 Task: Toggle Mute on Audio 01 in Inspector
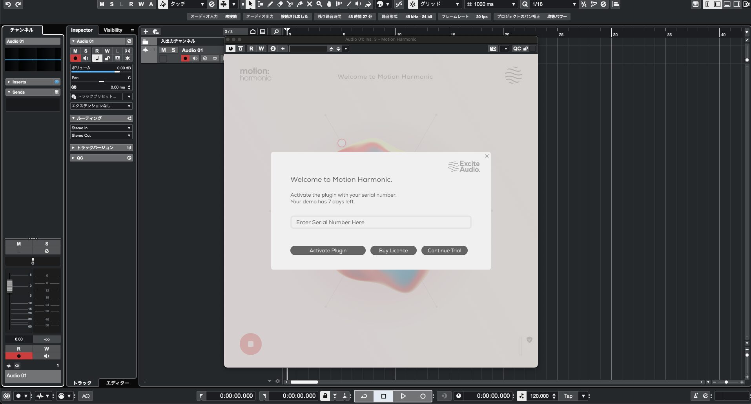click(x=75, y=51)
